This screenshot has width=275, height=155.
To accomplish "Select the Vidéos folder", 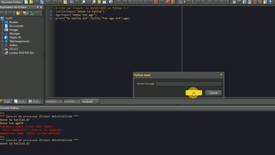I will (x=13, y=45).
